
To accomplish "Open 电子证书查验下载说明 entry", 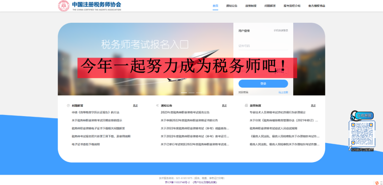I will (x=86, y=145).
